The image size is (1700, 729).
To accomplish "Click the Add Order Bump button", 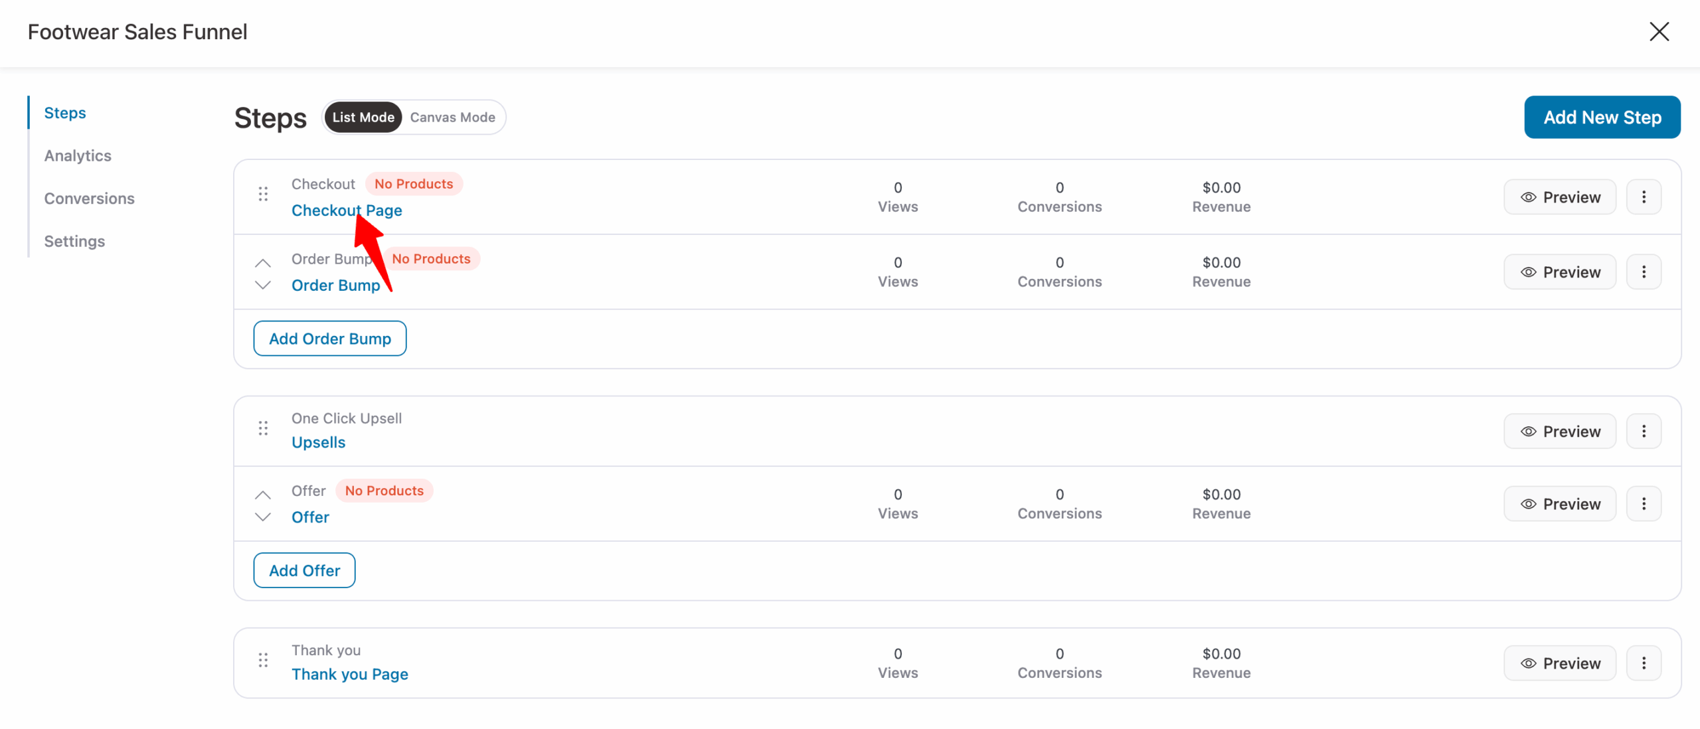I will pos(329,338).
